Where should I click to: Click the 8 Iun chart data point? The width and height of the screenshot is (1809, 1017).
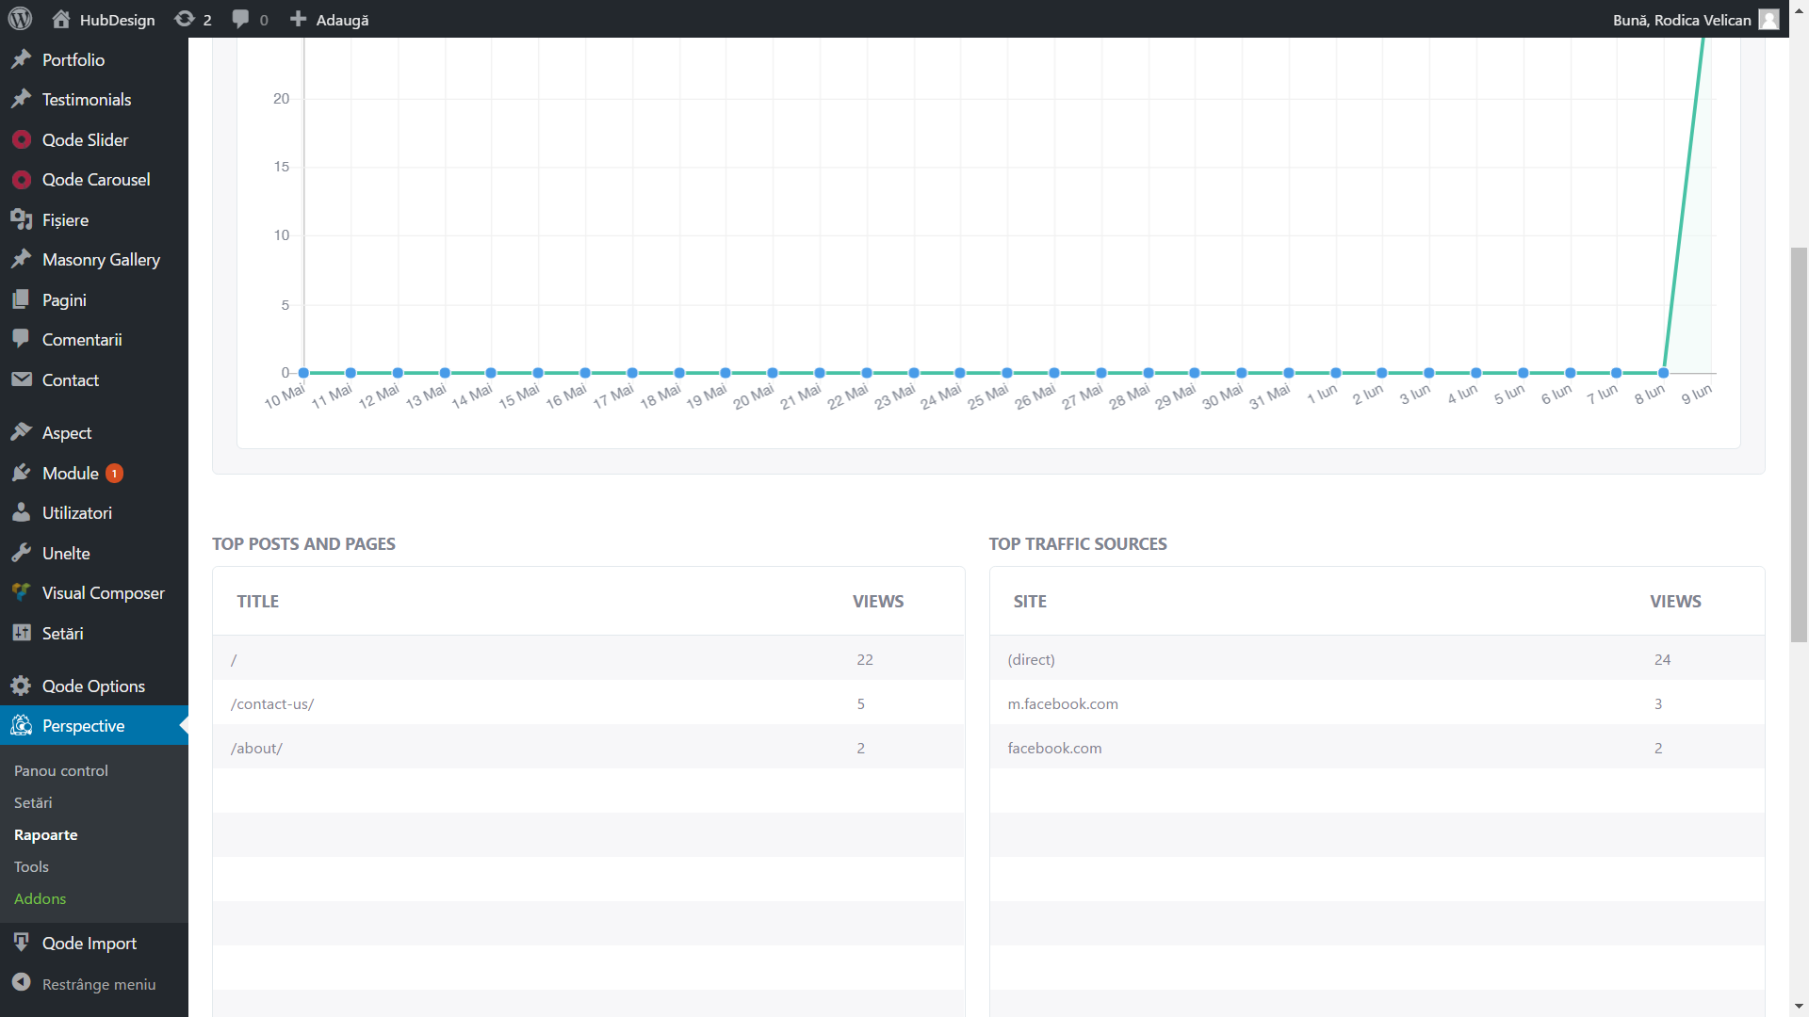coord(1664,373)
